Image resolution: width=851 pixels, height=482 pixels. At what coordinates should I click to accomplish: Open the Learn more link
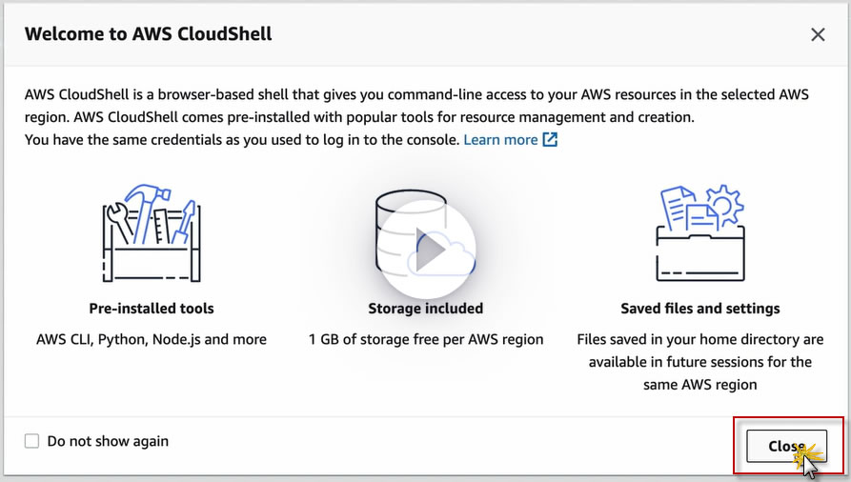coord(500,140)
